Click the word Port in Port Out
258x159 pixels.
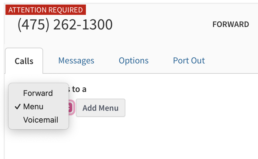pyautogui.click(x=182, y=61)
